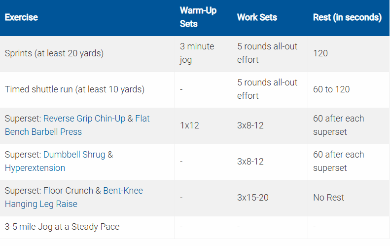390x246 pixels.
Task: Click the Rest (in seconds) header
Action: point(347,17)
